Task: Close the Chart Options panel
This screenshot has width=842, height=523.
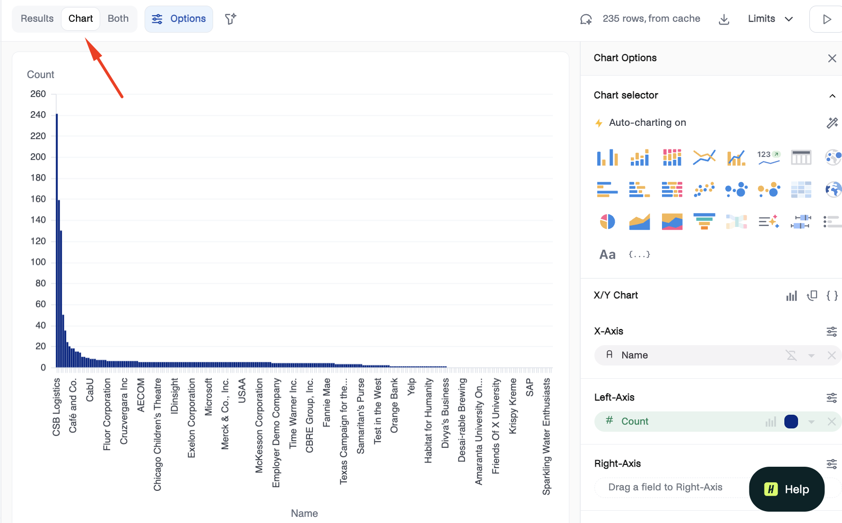Action: click(832, 58)
